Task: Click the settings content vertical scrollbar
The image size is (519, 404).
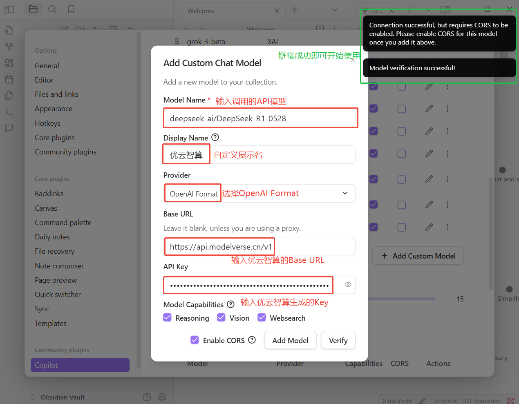Action: tap(491, 233)
